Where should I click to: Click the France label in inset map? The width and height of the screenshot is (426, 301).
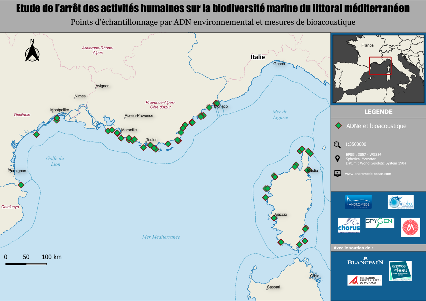tap(367, 45)
